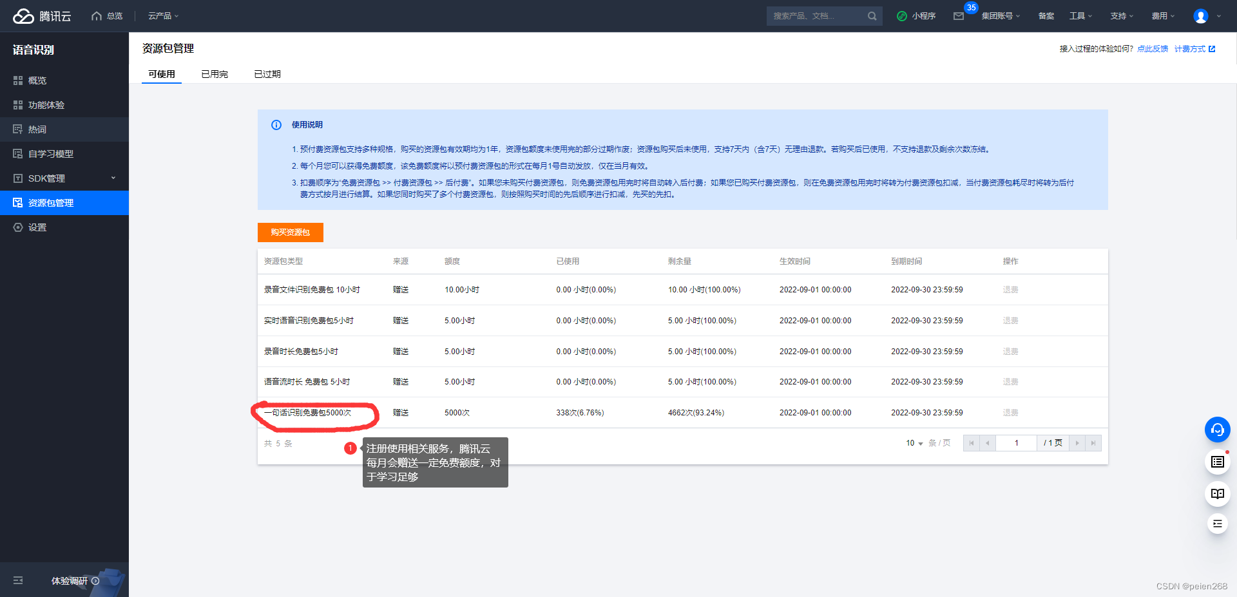Image resolution: width=1237 pixels, height=597 pixels.
Task: Click the 到期时间 column header
Action: [x=906, y=261]
